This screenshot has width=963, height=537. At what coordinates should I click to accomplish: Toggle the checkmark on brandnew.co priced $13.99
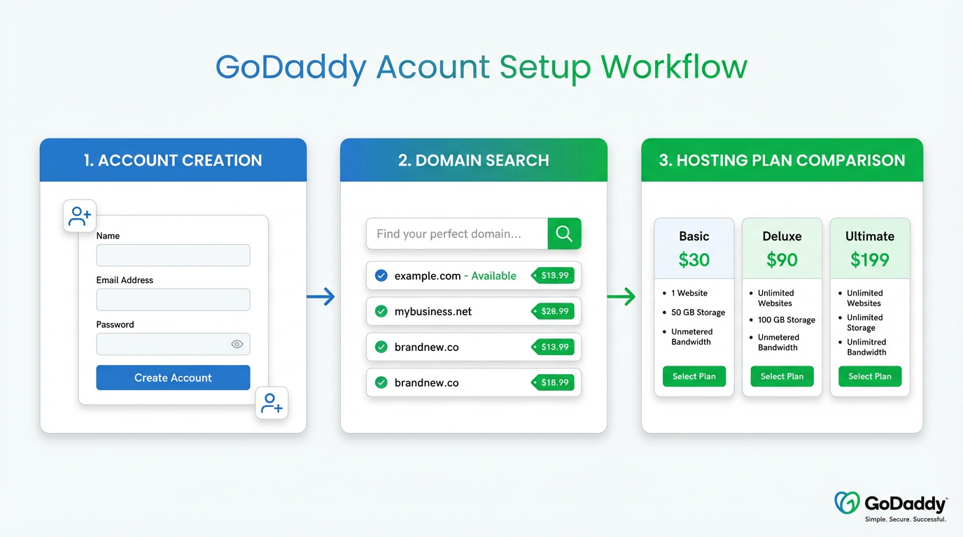381,347
